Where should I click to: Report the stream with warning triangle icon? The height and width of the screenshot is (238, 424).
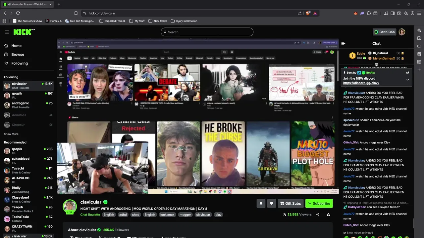click(328, 215)
